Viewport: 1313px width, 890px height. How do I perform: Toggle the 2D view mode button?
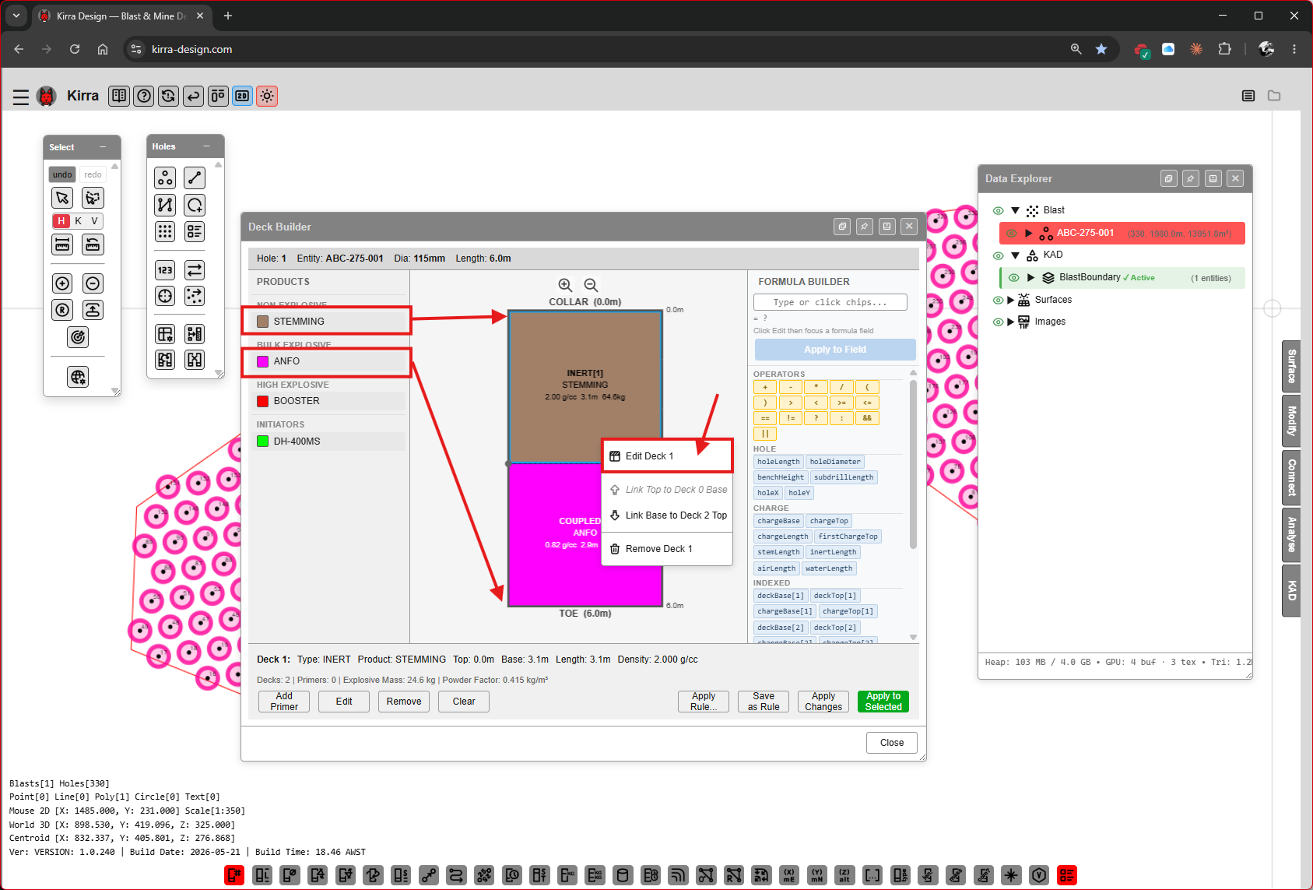[243, 96]
